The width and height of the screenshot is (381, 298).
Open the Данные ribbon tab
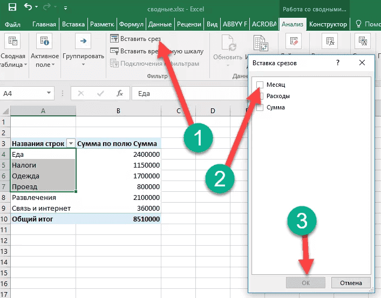[160, 24]
